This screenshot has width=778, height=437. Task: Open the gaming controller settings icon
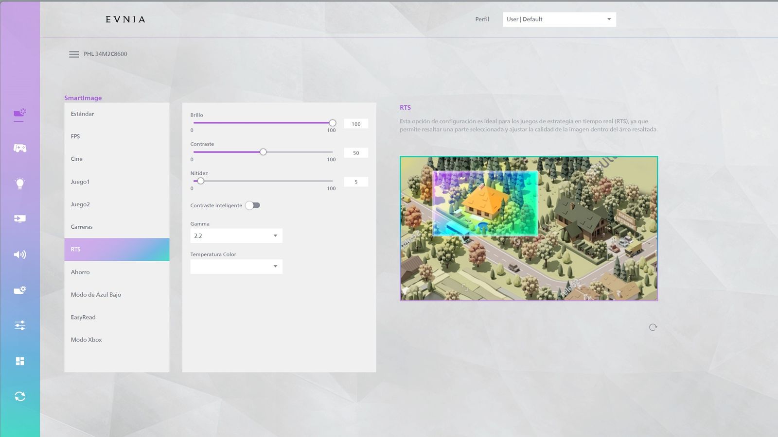[19, 148]
